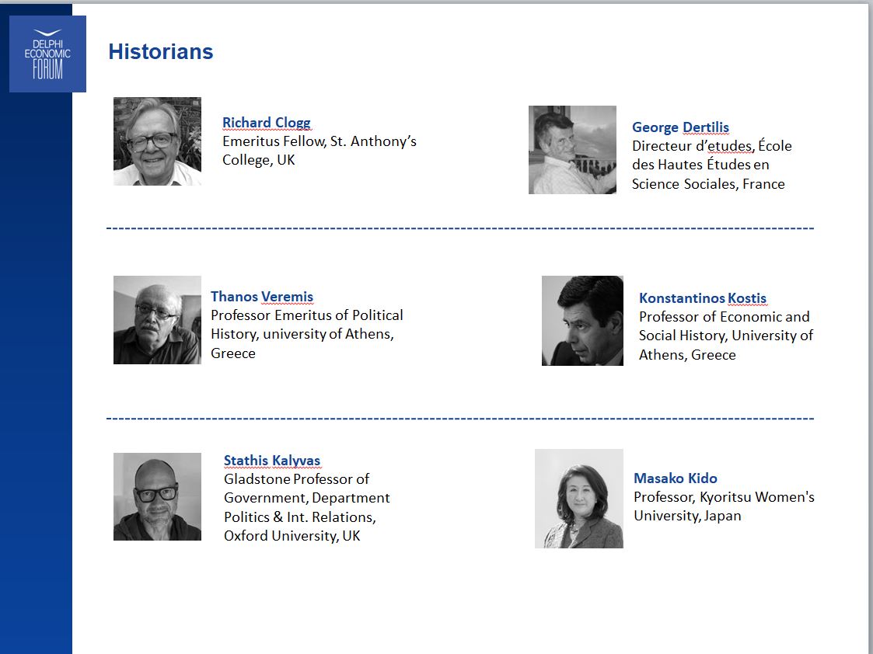Open the Konstantinos Kostis name link
The image size is (873, 654).
703,298
